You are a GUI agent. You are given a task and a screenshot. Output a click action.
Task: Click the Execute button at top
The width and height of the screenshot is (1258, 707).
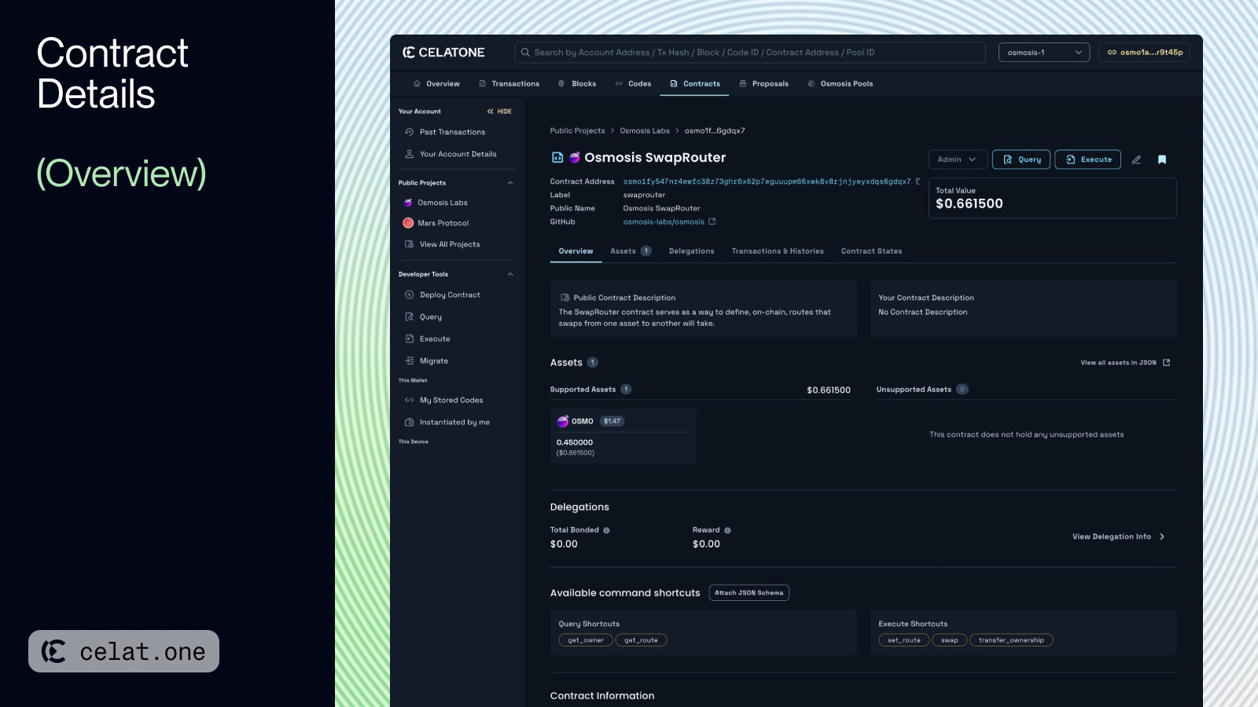(1087, 159)
